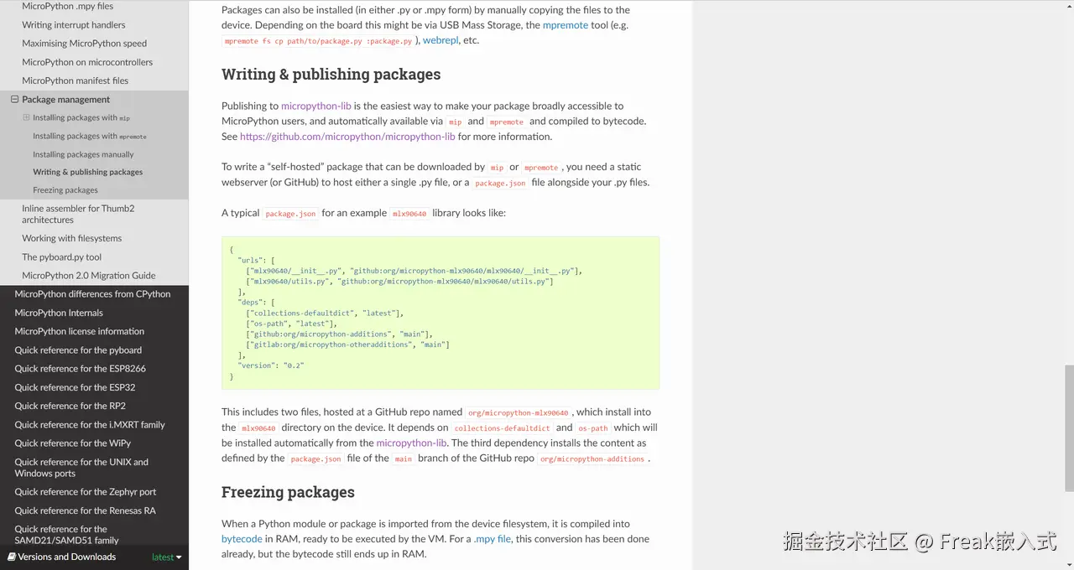Follow the mpremote tool link

[x=566, y=25]
